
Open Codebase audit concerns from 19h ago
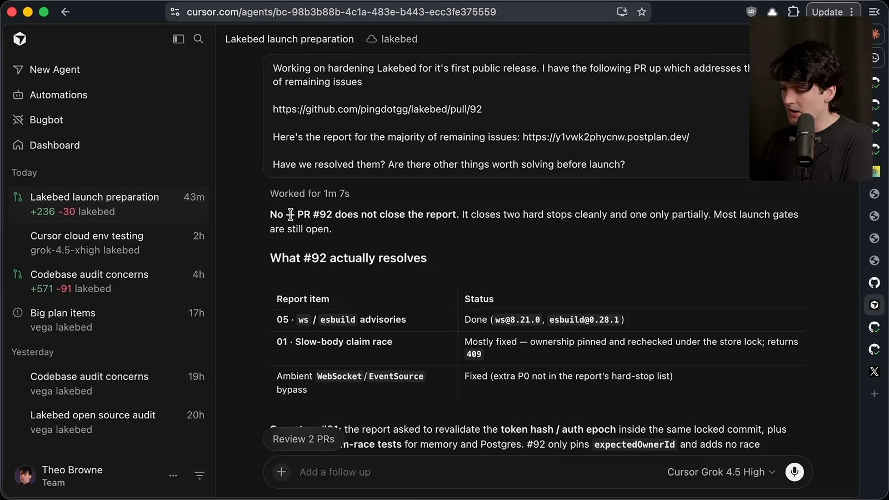[108, 383]
